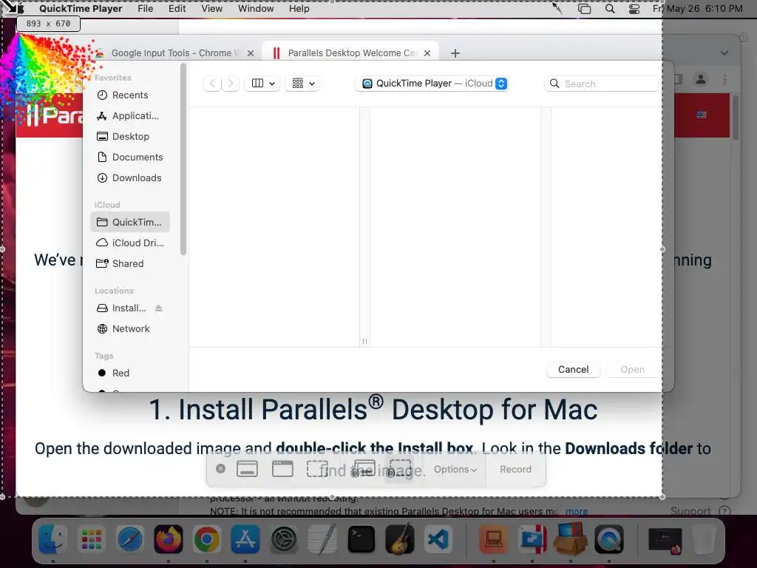Open the View menu
The image size is (757, 568).
coord(212,9)
